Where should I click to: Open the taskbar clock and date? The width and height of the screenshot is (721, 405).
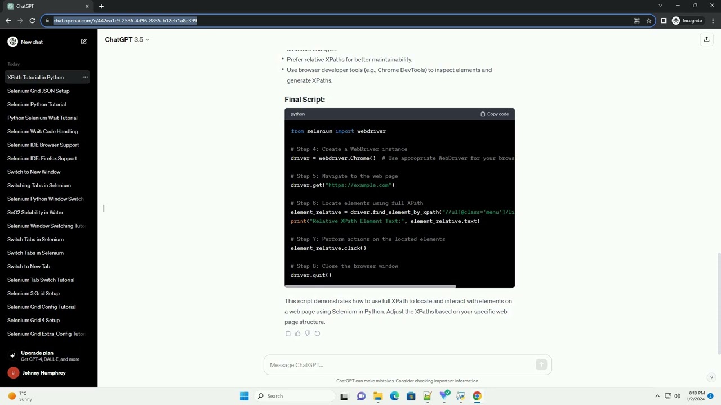[696, 396]
